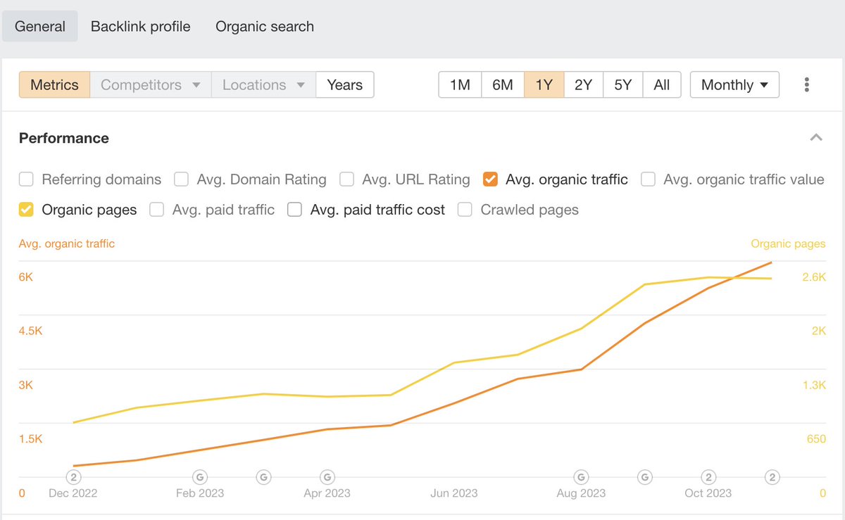Click the Years button

click(x=344, y=84)
